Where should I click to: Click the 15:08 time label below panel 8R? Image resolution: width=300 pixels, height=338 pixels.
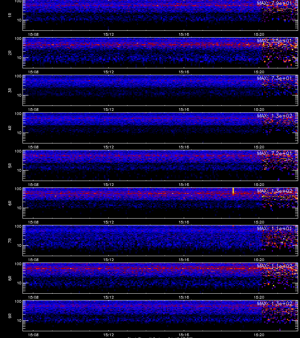pos(33,297)
